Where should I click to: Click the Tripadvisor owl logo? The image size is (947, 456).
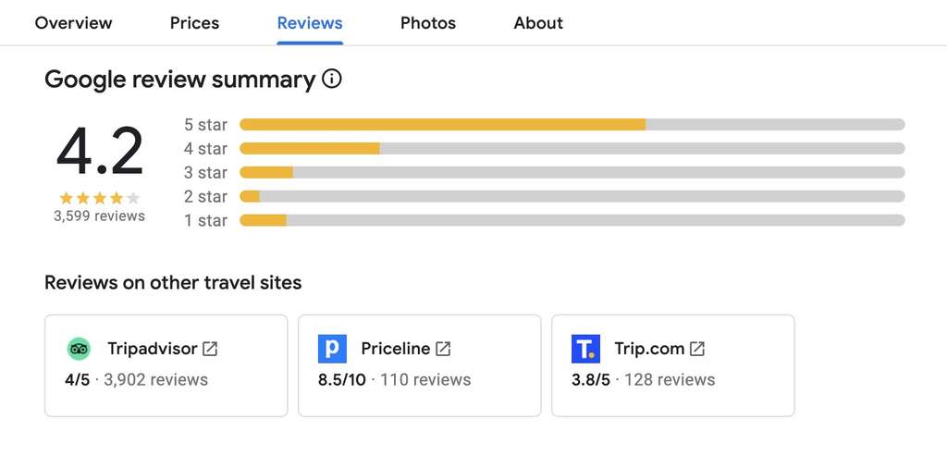coord(79,349)
